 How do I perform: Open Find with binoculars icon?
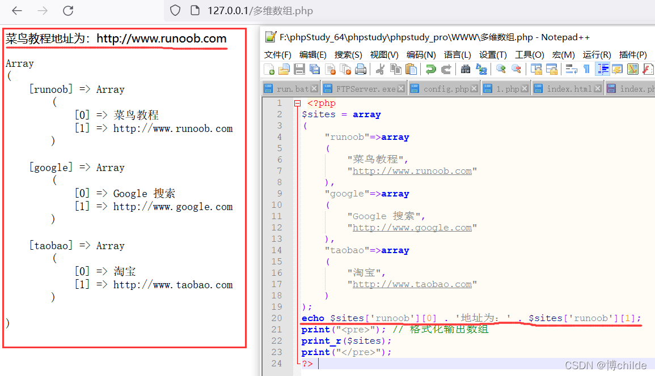[466, 69]
